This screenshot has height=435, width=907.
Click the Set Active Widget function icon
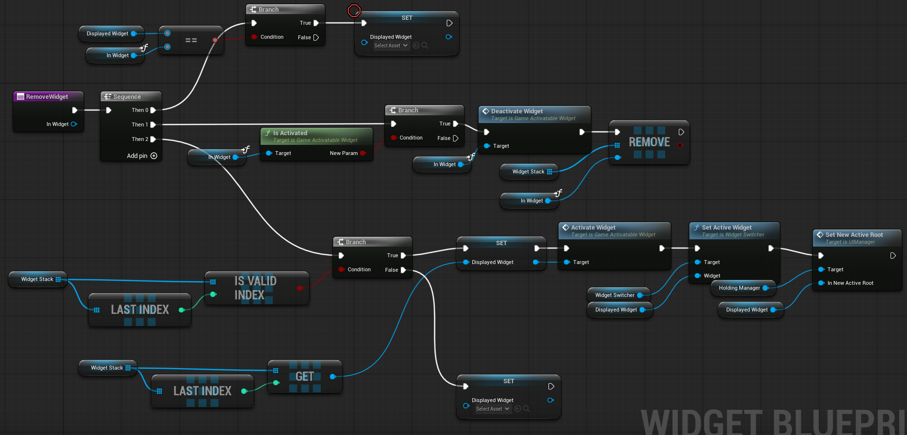tap(696, 228)
